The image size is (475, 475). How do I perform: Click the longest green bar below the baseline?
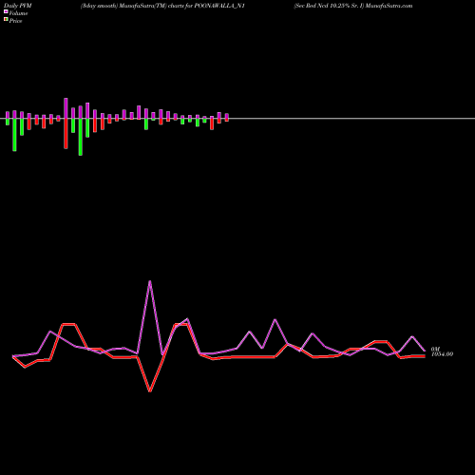tap(81, 137)
